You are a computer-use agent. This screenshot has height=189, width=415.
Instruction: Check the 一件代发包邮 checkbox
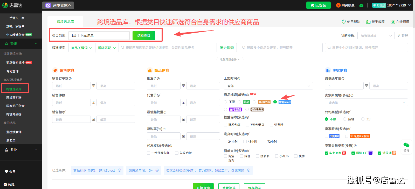point(149,153)
